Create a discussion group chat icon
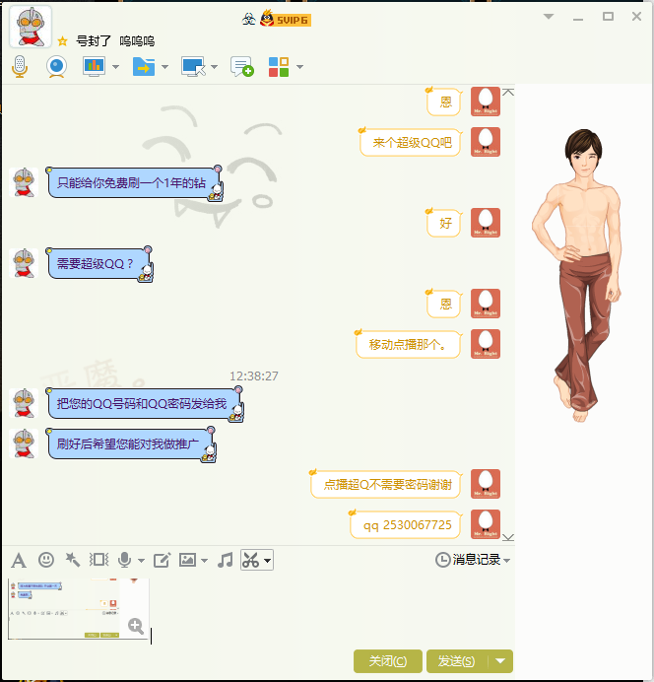The height and width of the screenshot is (682, 654). (x=242, y=67)
